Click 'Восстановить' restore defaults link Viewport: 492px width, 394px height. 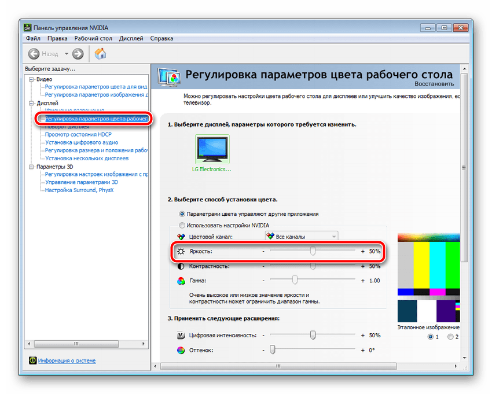coord(434,83)
